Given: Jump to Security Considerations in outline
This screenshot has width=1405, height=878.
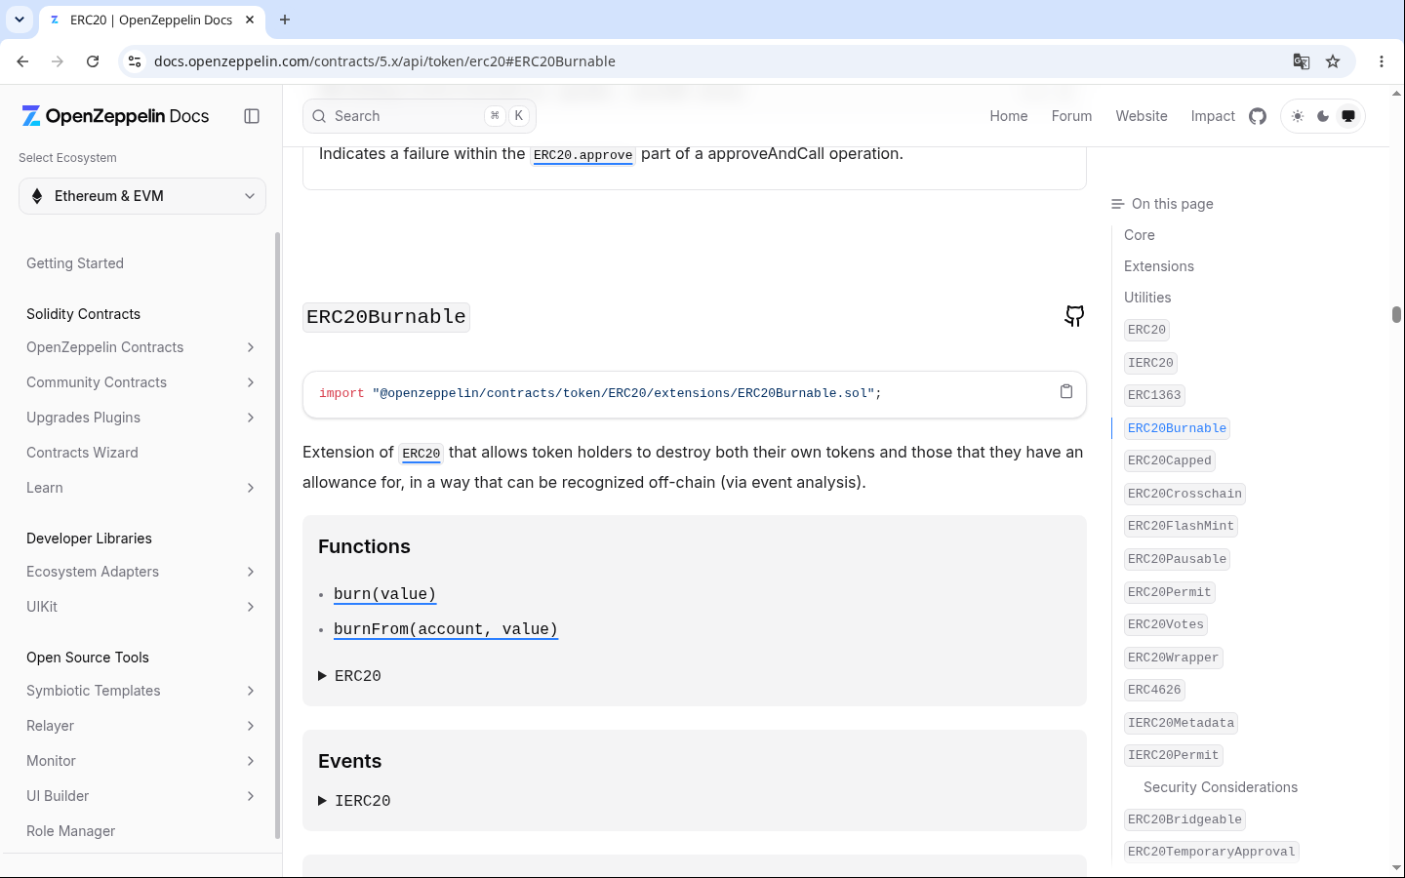Looking at the screenshot, I should pos(1221,787).
